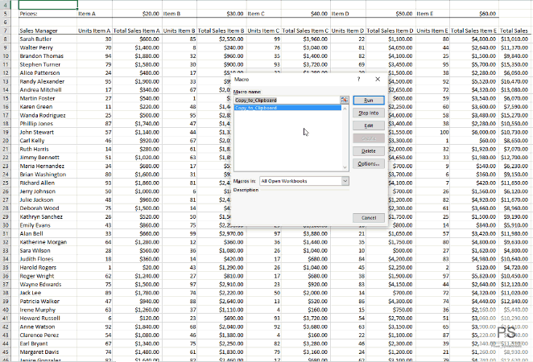Click the collapse dialog icon beside macro name
Screen dimensions: 533x362
click(345, 100)
